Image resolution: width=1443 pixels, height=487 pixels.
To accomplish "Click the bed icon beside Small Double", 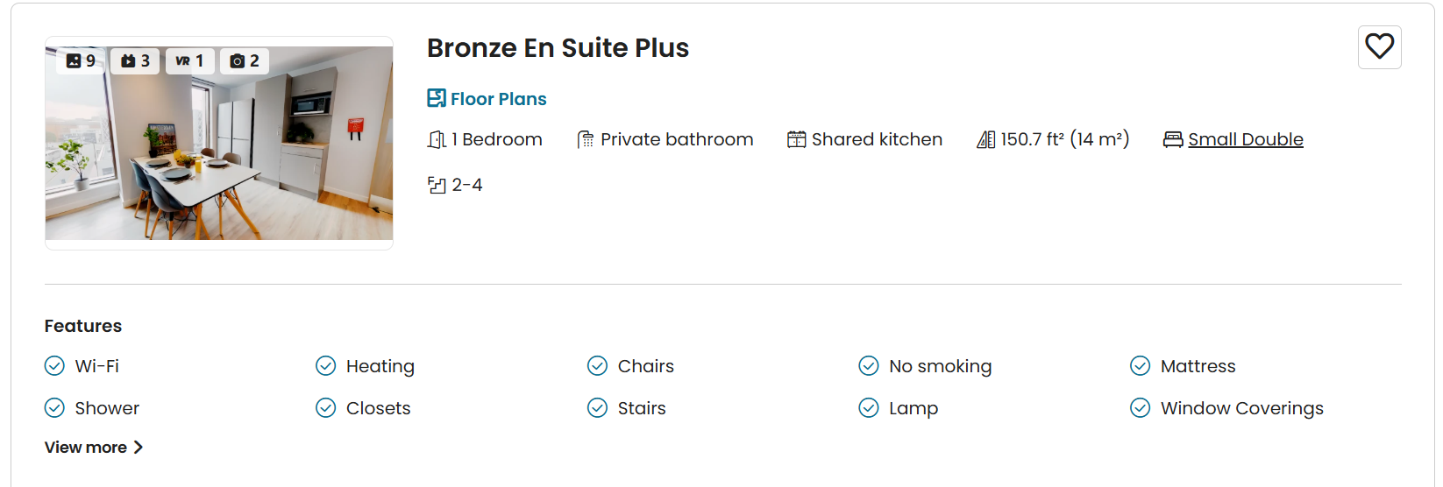I will tap(1173, 139).
